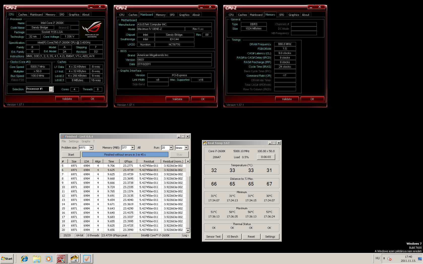Click the Show Desktop icon in the tray
The height and width of the screenshot is (264, 423).
(420, 258)
